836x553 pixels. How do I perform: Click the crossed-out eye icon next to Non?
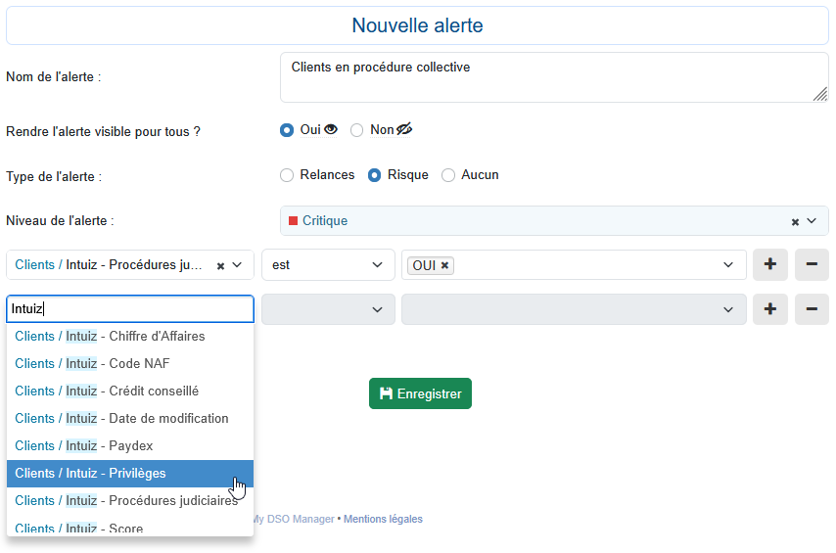[404, 129]
